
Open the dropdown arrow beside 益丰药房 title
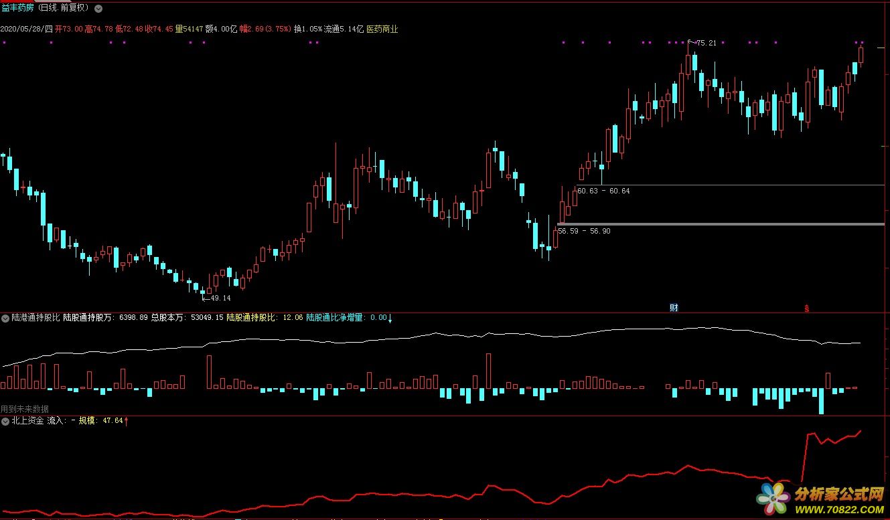99,9
